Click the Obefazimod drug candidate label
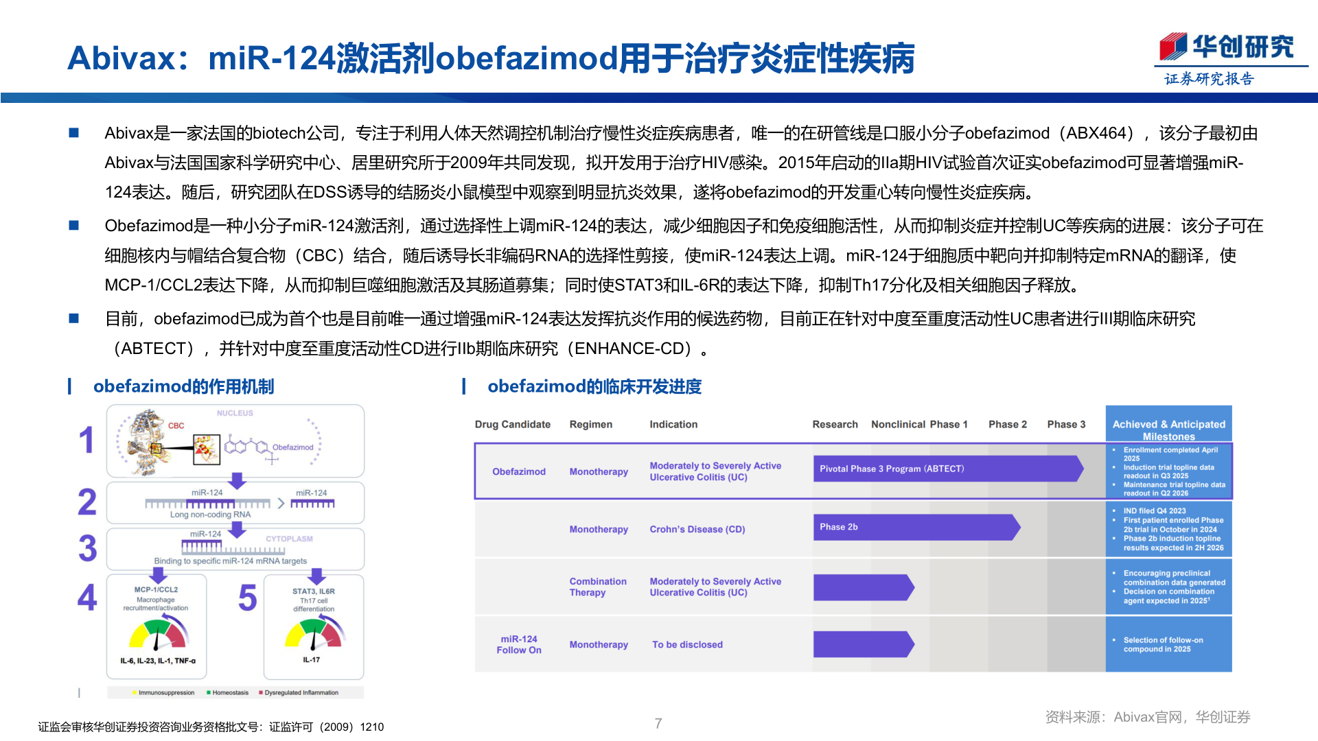The height and width of the screenshot is (741, 1318). click(519, 471)
